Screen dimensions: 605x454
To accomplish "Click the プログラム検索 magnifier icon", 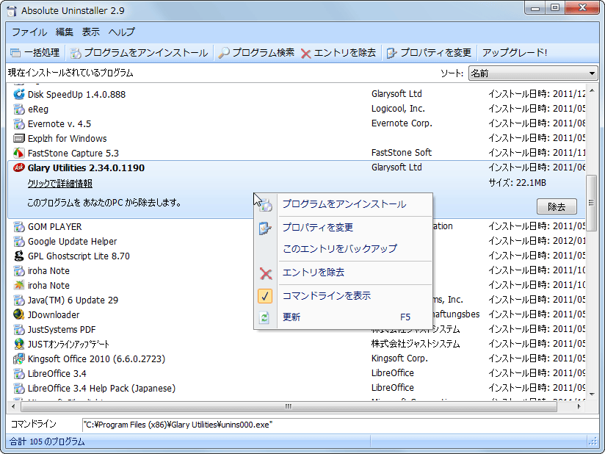I will click(x=224, y=53).
